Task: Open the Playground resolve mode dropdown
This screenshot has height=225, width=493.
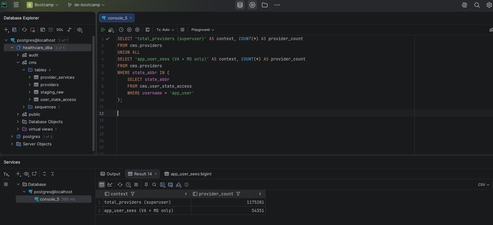Action: click(203, 30)
